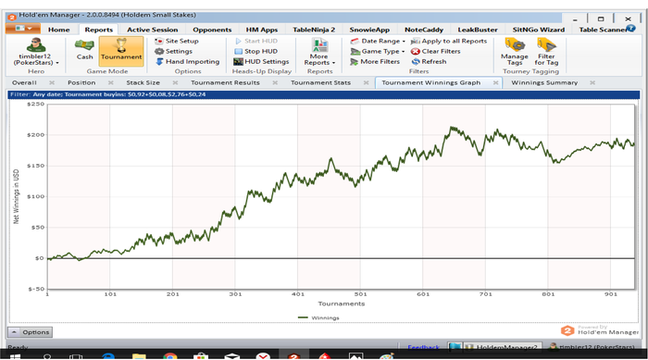Open the SnowieApp tab
The height and width of the screenshot is (360, 648).
point(369,30)
